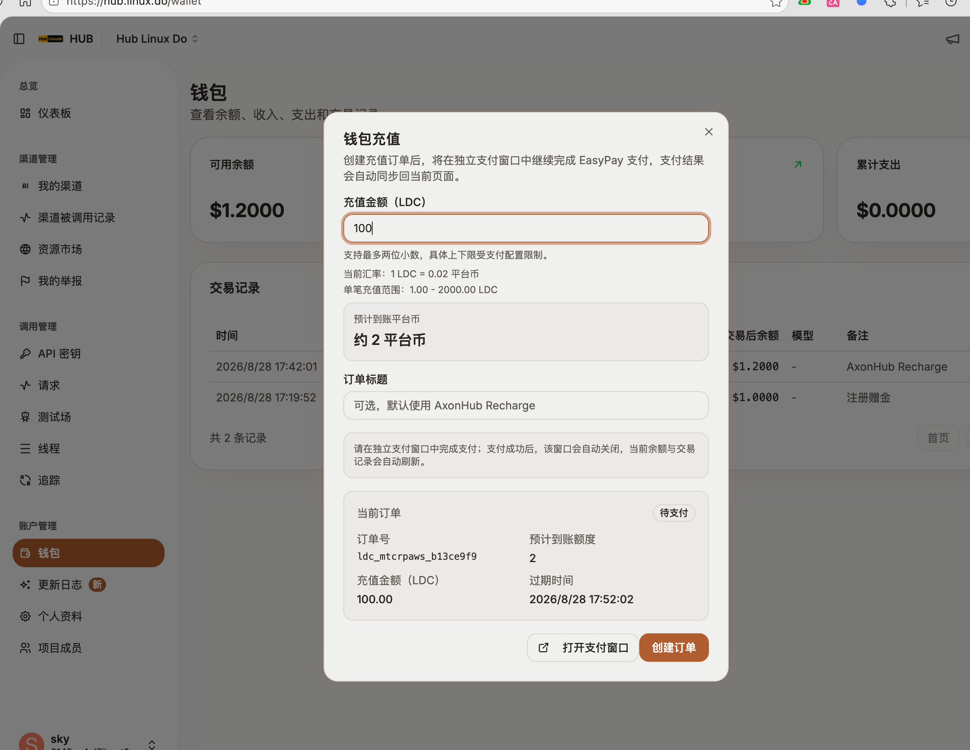970x750 pixels.
Task: Open 线程 in the sidebar
Action: (x=88, y=449)
